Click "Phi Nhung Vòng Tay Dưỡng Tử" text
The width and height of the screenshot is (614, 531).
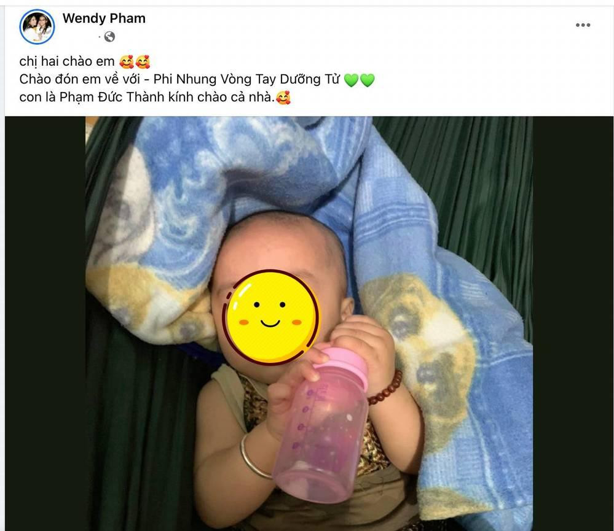(x=246, y=79)
